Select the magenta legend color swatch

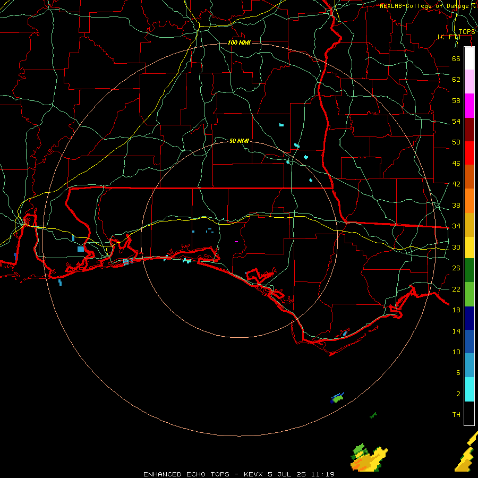coord(469,106)
